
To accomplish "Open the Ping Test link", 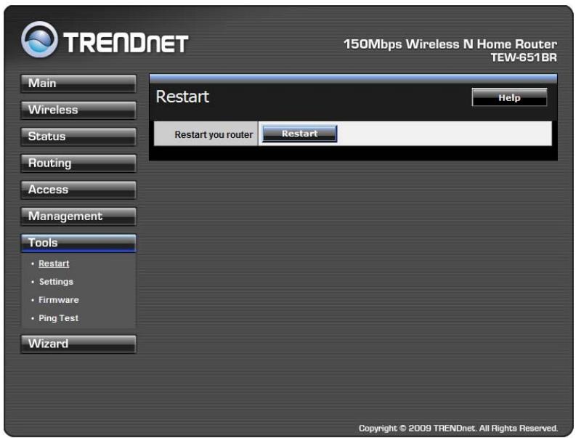I will (58, 318).
